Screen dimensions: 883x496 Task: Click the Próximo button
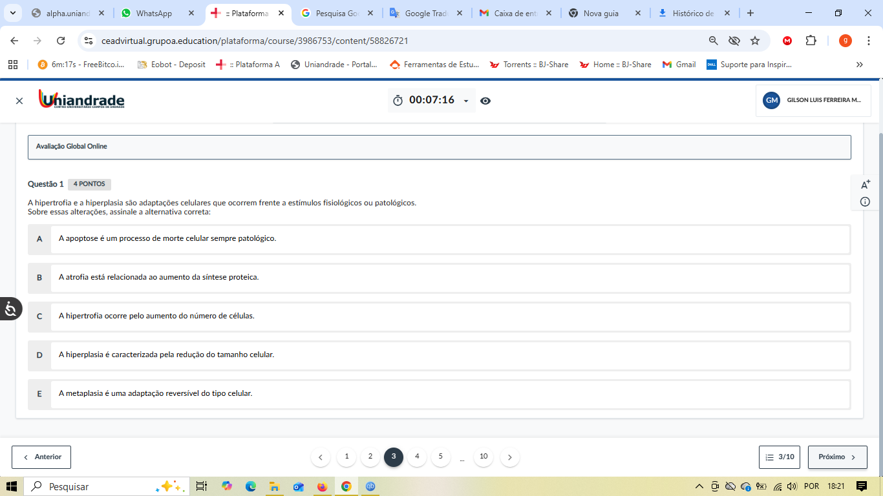coord(837,457)
